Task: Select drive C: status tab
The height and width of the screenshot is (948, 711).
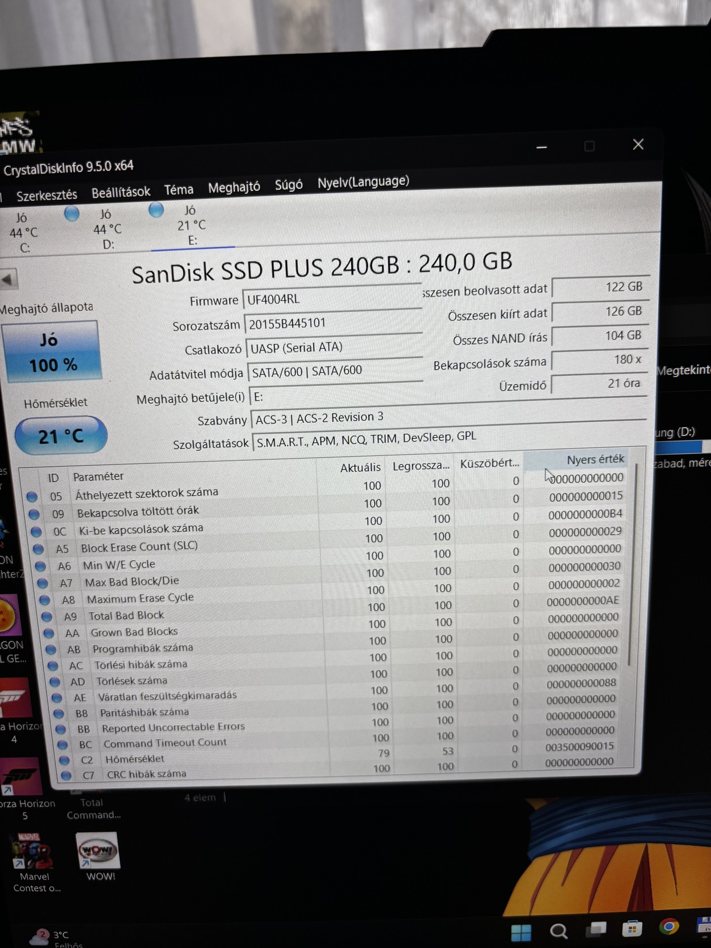Action: pyautogui.click(x=24, y=232)
